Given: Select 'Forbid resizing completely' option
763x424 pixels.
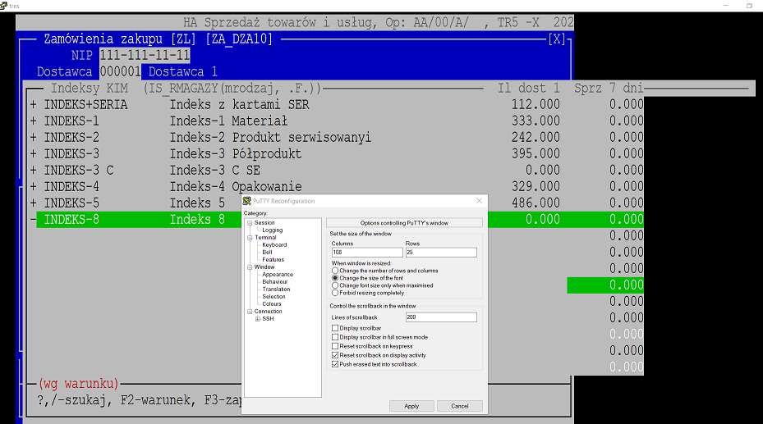Looking at the screenshot, I should (335, 293).
